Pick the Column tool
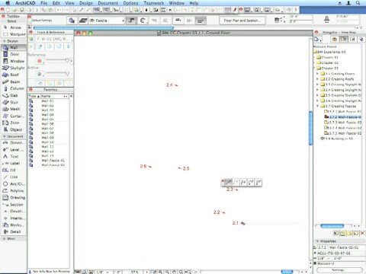 click(13, 88)
